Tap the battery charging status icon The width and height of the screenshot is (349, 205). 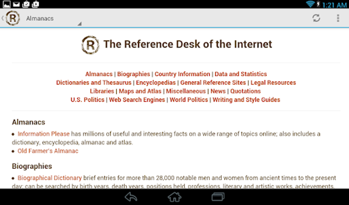pos(318,4)
